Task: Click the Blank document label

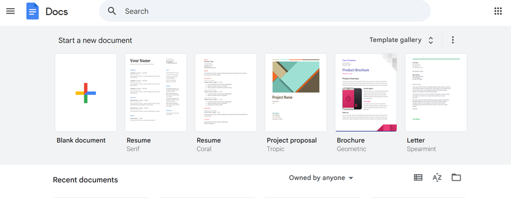Action: (81, 140)
